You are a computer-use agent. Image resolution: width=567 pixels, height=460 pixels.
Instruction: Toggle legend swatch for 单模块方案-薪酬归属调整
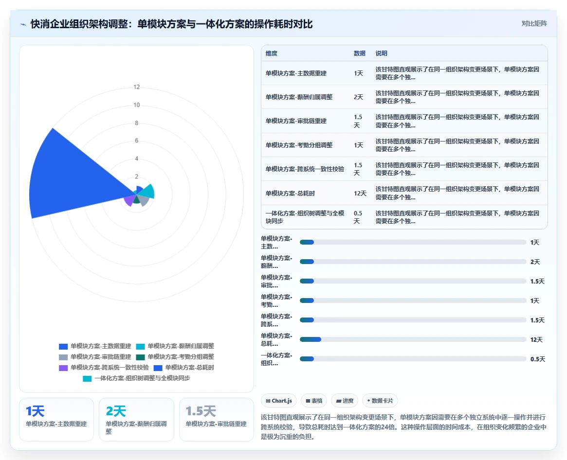coord(140,346)
